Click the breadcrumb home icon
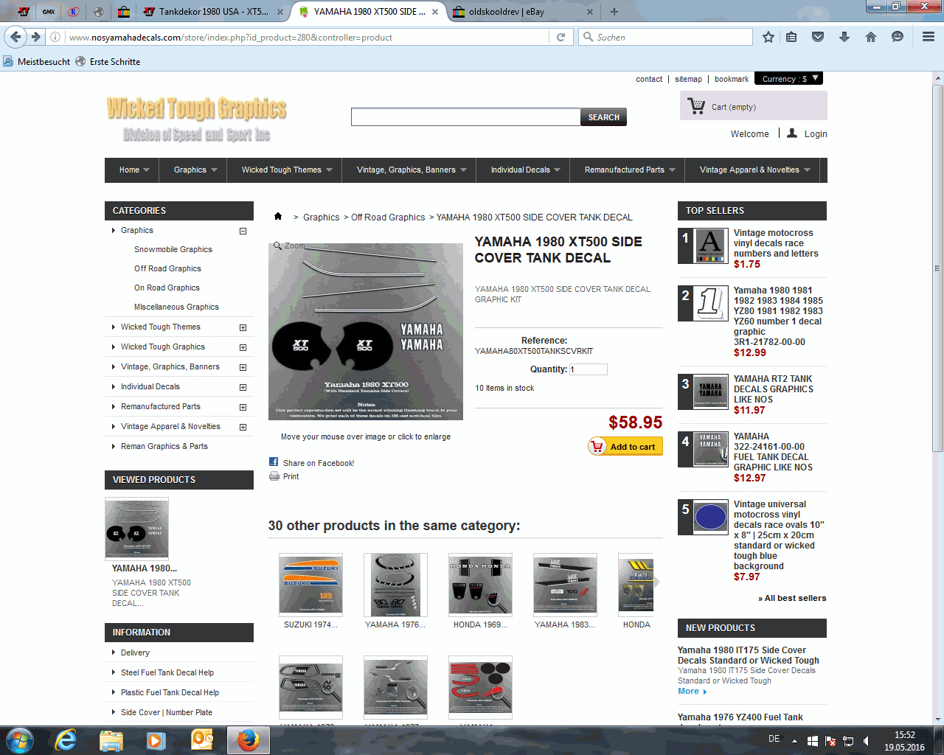 278,217
